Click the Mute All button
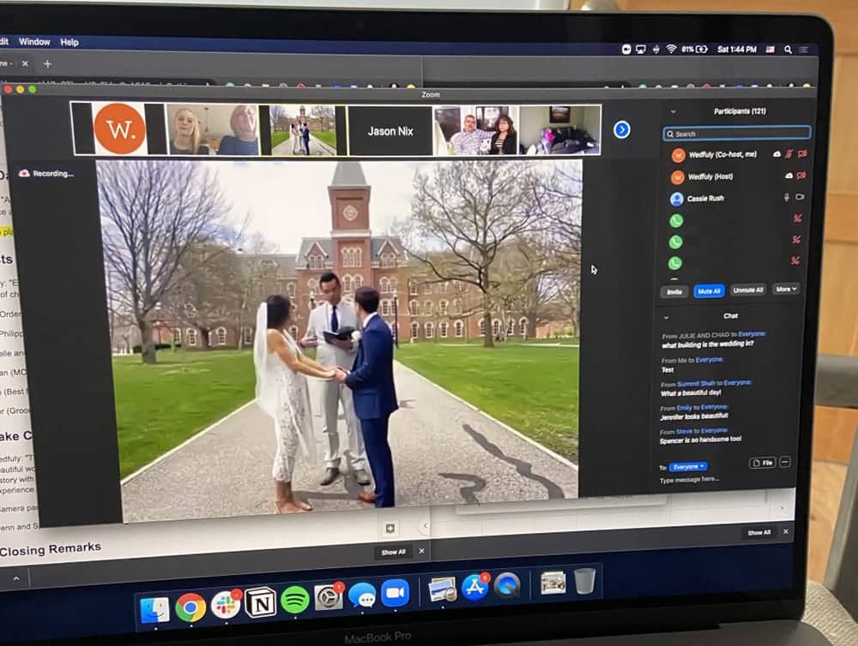 pos(710,291)
